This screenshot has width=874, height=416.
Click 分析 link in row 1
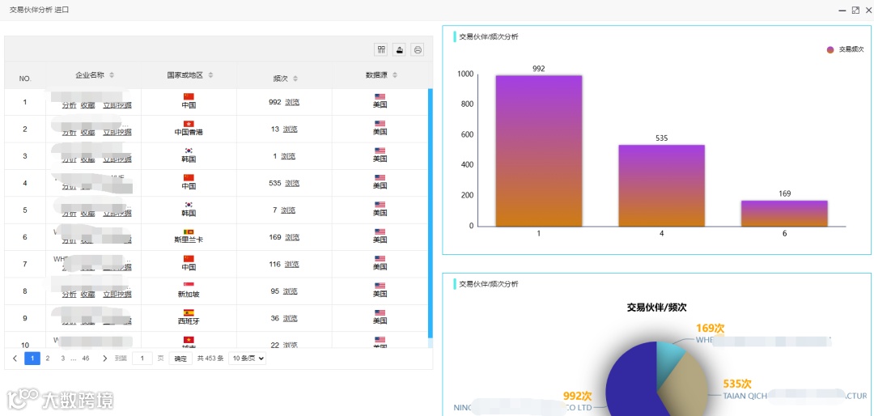(x=69, y=105)
